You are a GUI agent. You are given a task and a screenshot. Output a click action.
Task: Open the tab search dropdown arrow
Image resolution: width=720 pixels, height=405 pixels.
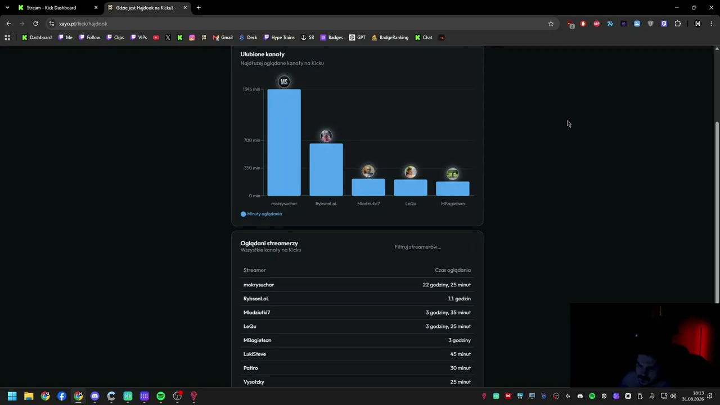(7, 8)
